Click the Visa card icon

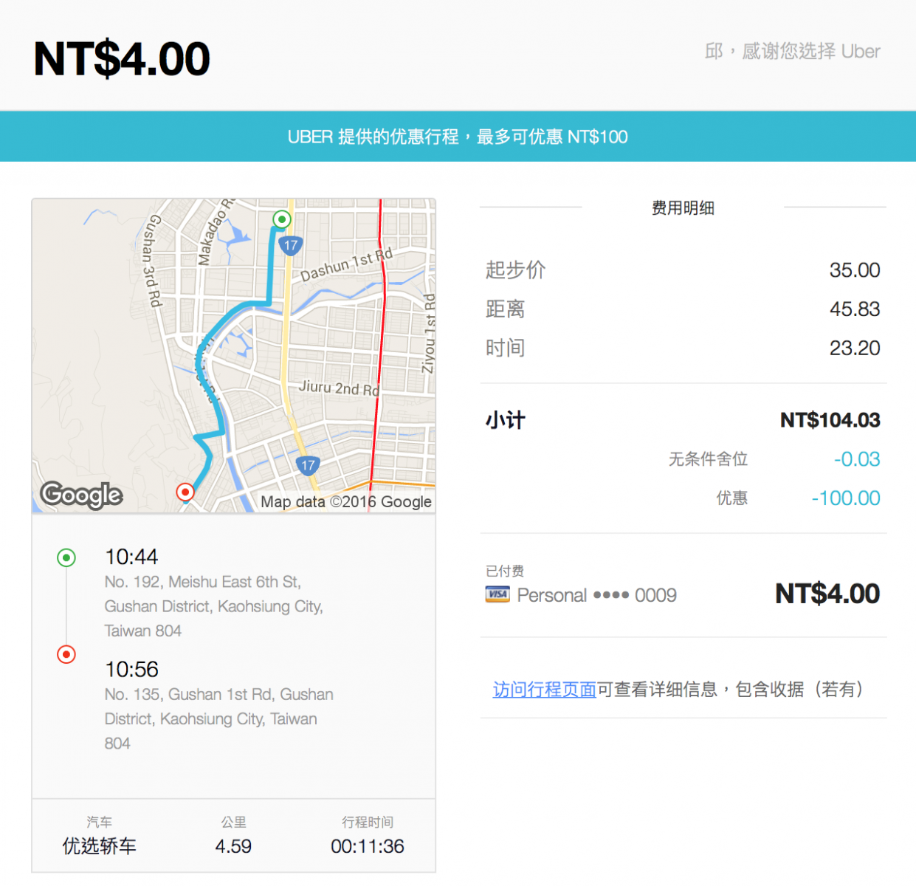[x=497, y=594]
